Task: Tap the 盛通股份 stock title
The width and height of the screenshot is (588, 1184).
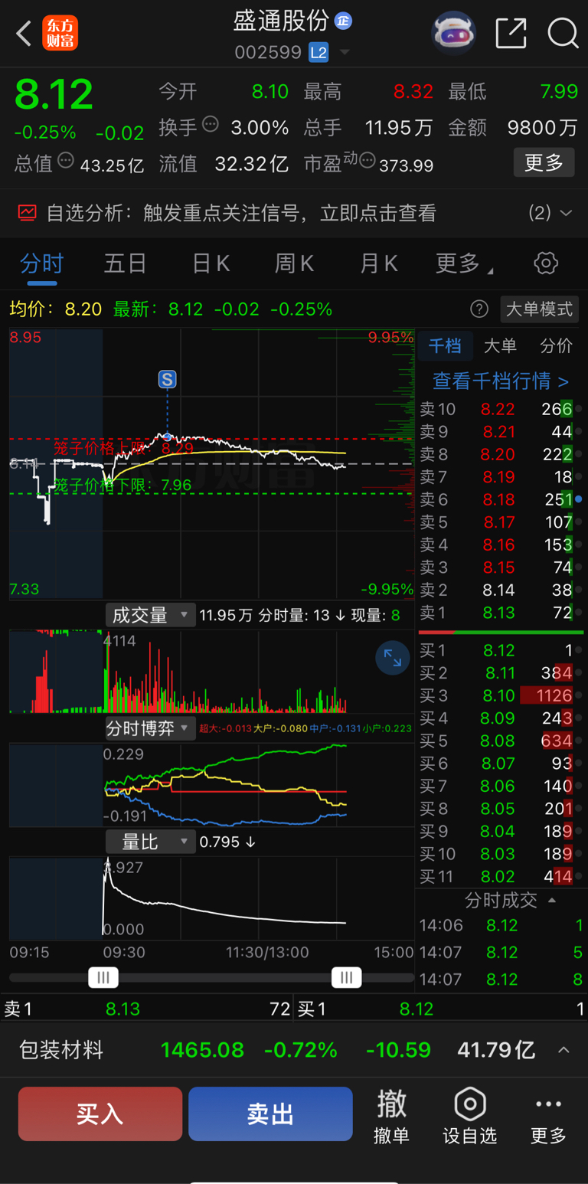Action: pos(281,21)
